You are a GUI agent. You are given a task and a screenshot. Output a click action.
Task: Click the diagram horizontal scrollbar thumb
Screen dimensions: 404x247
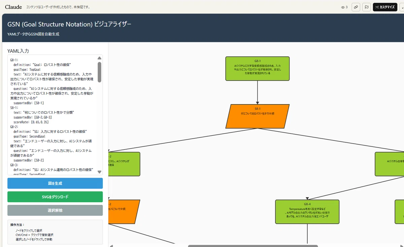point(252,246)
